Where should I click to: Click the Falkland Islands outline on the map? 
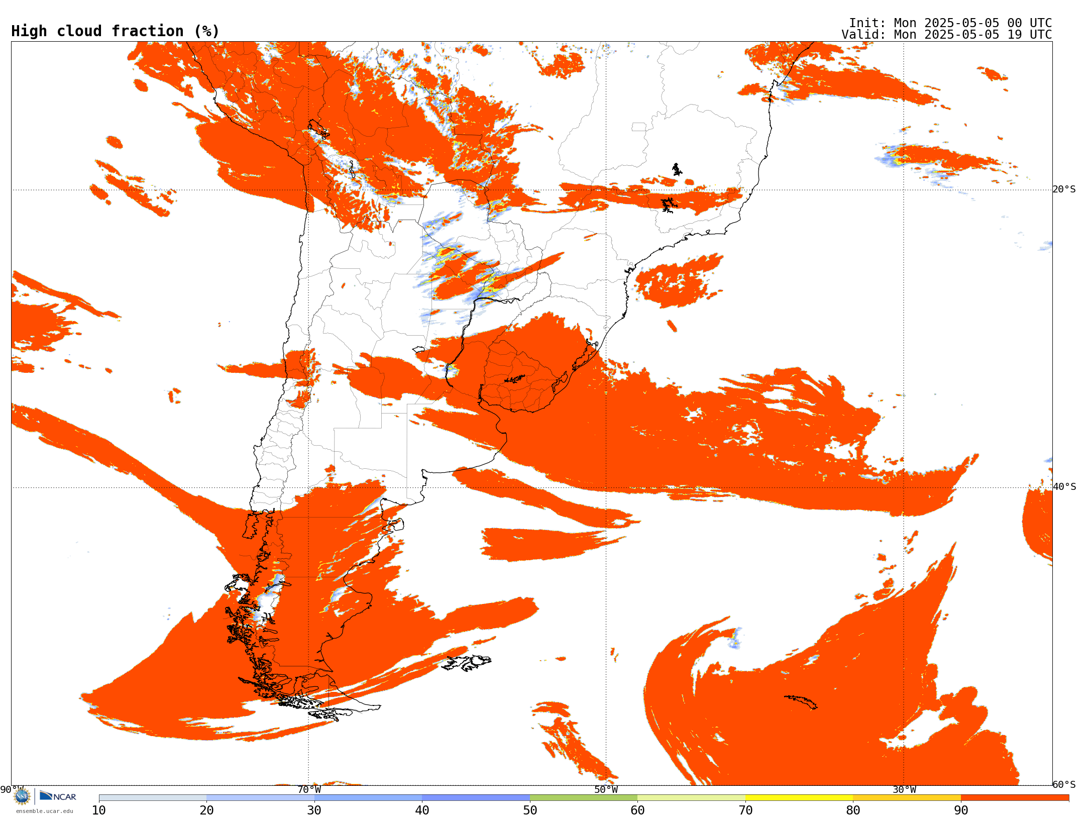pos(467,662)
